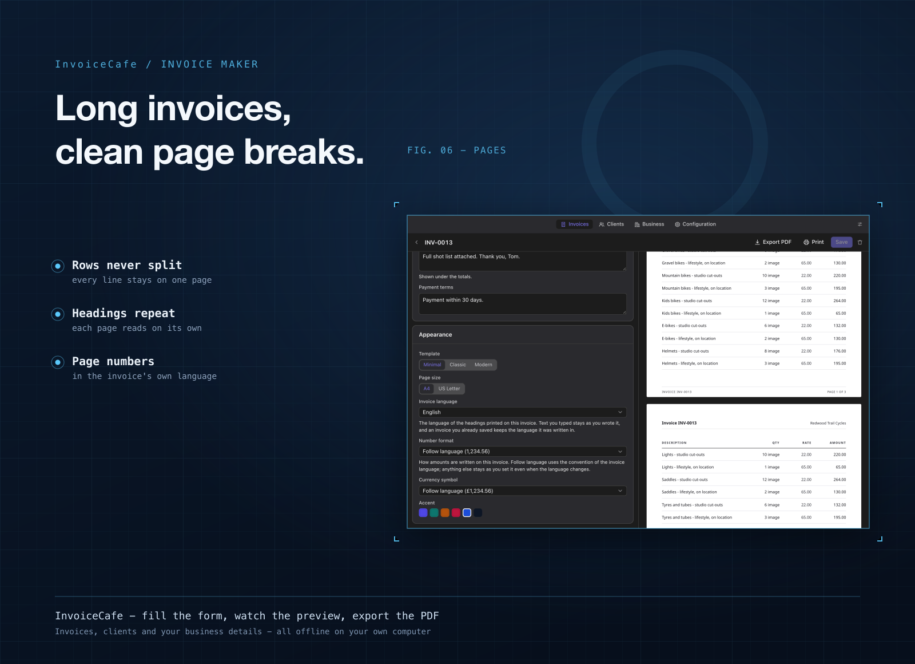
Task: Expand the Number format dropdown
Action: pyautogui.click(x=523, y=452)
